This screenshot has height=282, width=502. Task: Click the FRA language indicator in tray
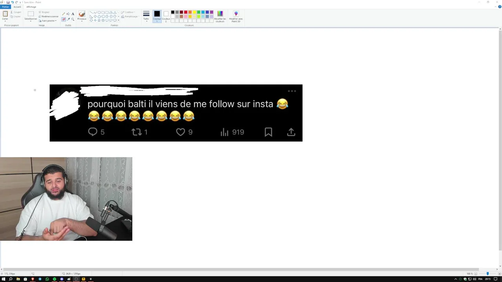click(x=480, y=279)
